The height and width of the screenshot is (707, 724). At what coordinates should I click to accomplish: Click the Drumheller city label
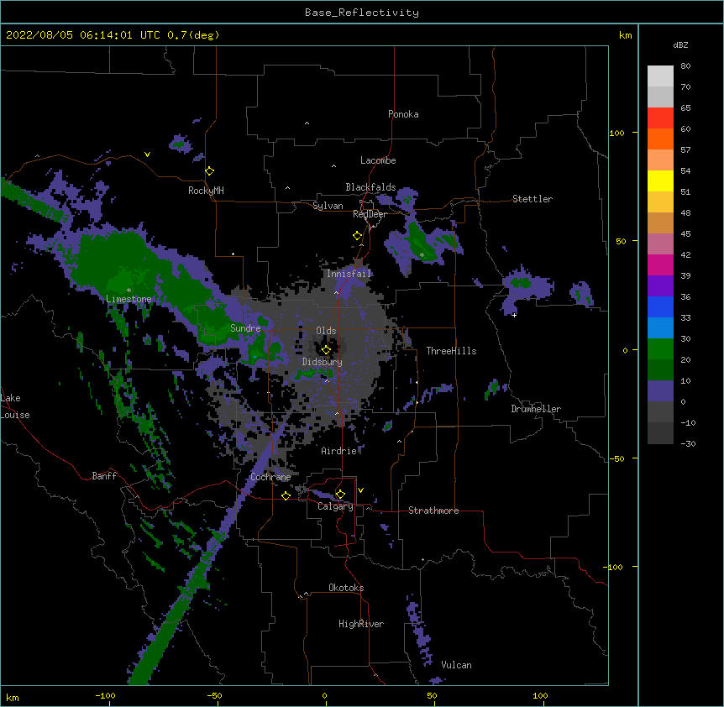(x=536, y=409)
